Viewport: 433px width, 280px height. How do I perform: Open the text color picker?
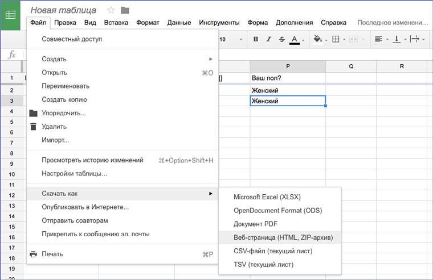point(295,40)
